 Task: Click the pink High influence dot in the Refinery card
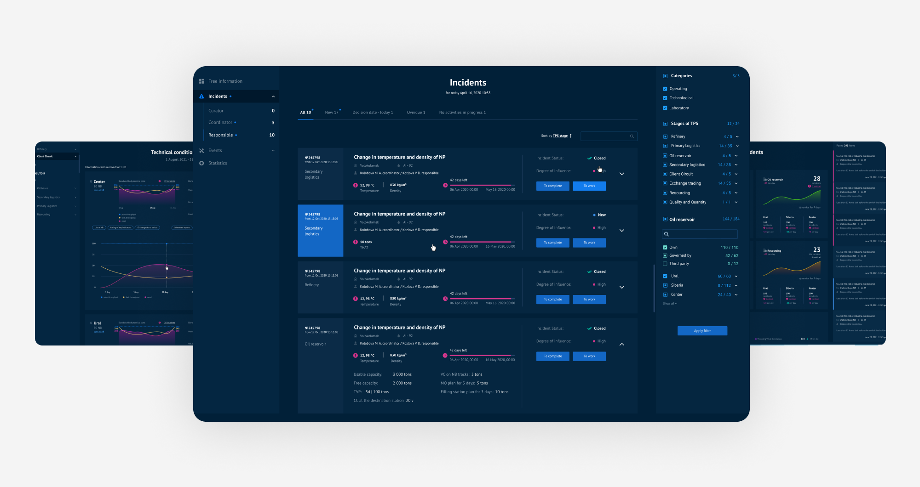pos(594,284)
